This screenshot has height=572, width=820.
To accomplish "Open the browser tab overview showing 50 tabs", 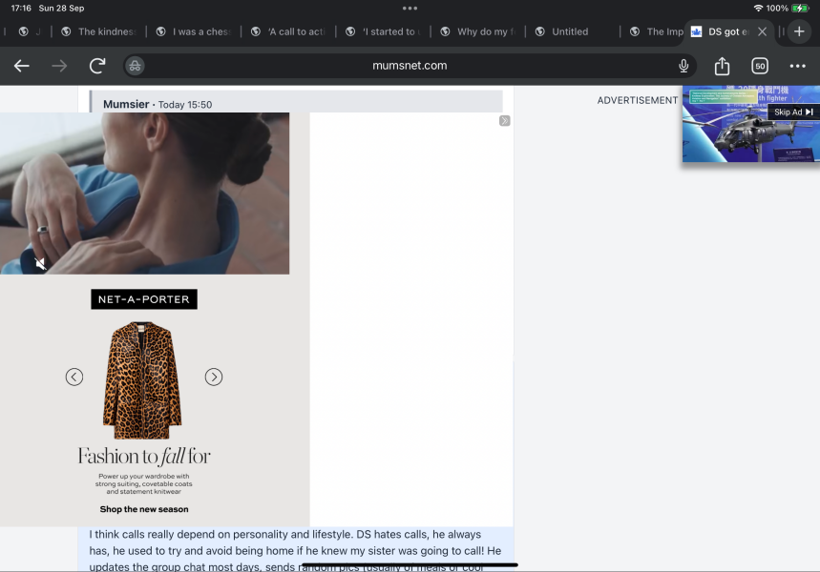I will click(x=759, y=66).
